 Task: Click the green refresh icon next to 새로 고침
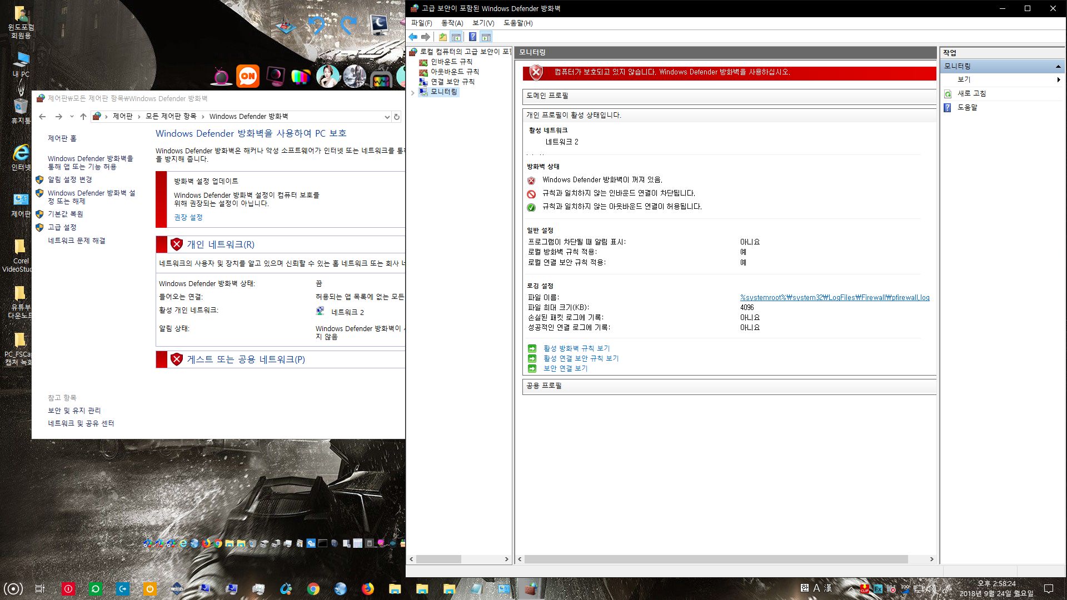point(948,94)
